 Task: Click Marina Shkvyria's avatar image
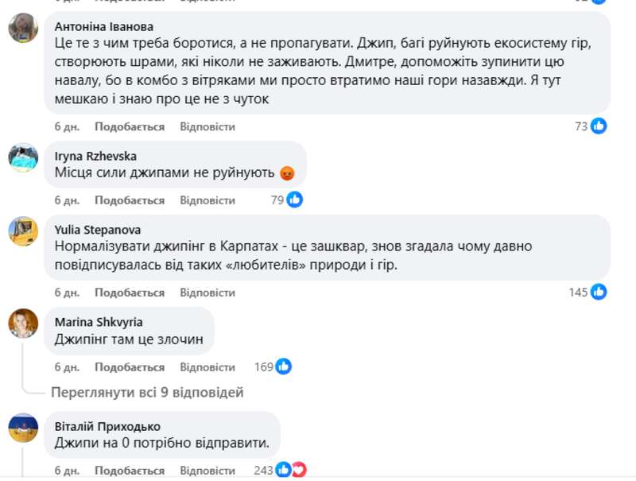tap(21, 324)
